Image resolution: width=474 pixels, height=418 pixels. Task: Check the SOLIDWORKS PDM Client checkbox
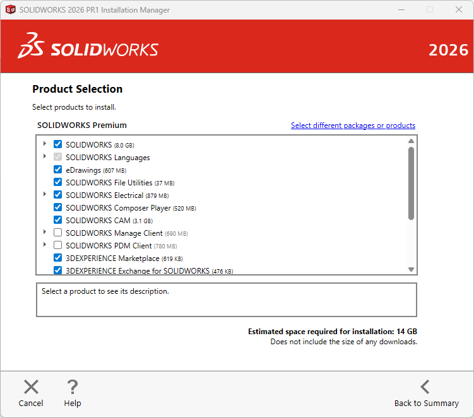[58, 245]
